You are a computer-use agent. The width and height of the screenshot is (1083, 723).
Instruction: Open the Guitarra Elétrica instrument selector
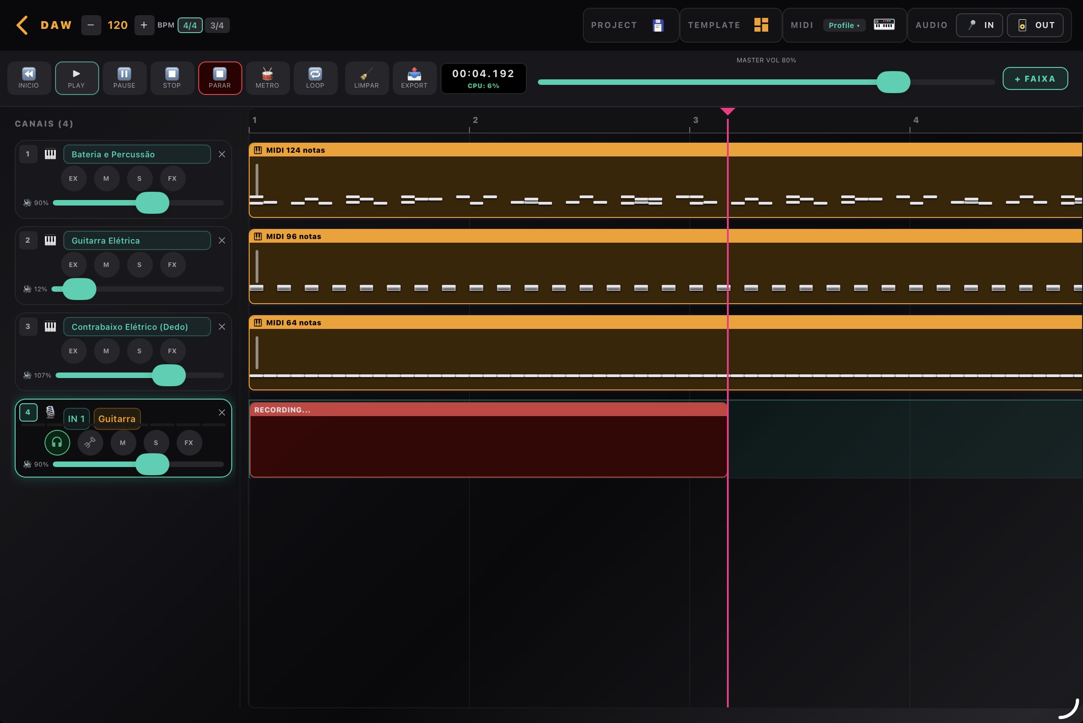[x=137, y=240]
